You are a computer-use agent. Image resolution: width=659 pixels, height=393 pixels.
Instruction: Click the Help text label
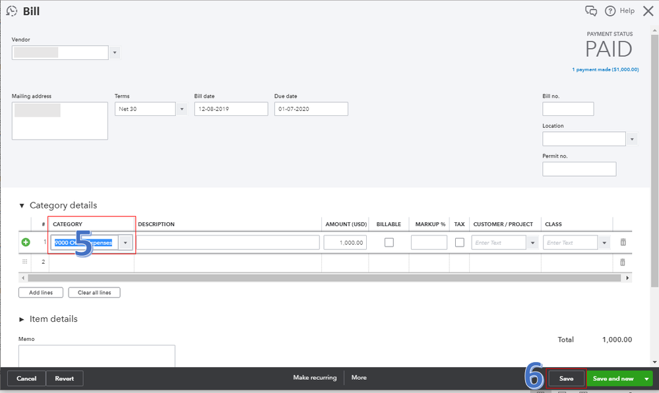click(x=627, y=11)
